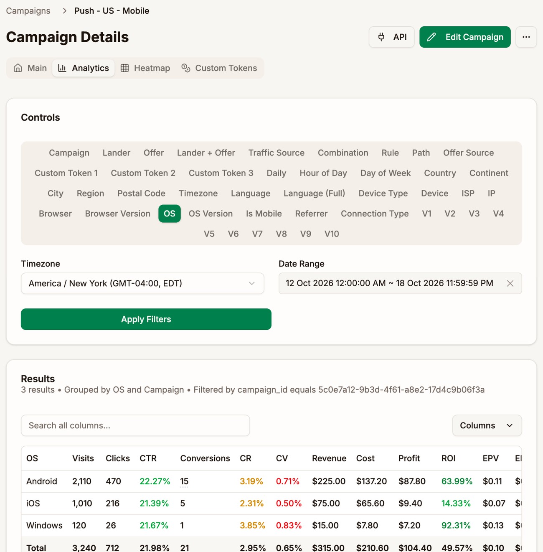Sort by the ROI column header

[449, 458]
